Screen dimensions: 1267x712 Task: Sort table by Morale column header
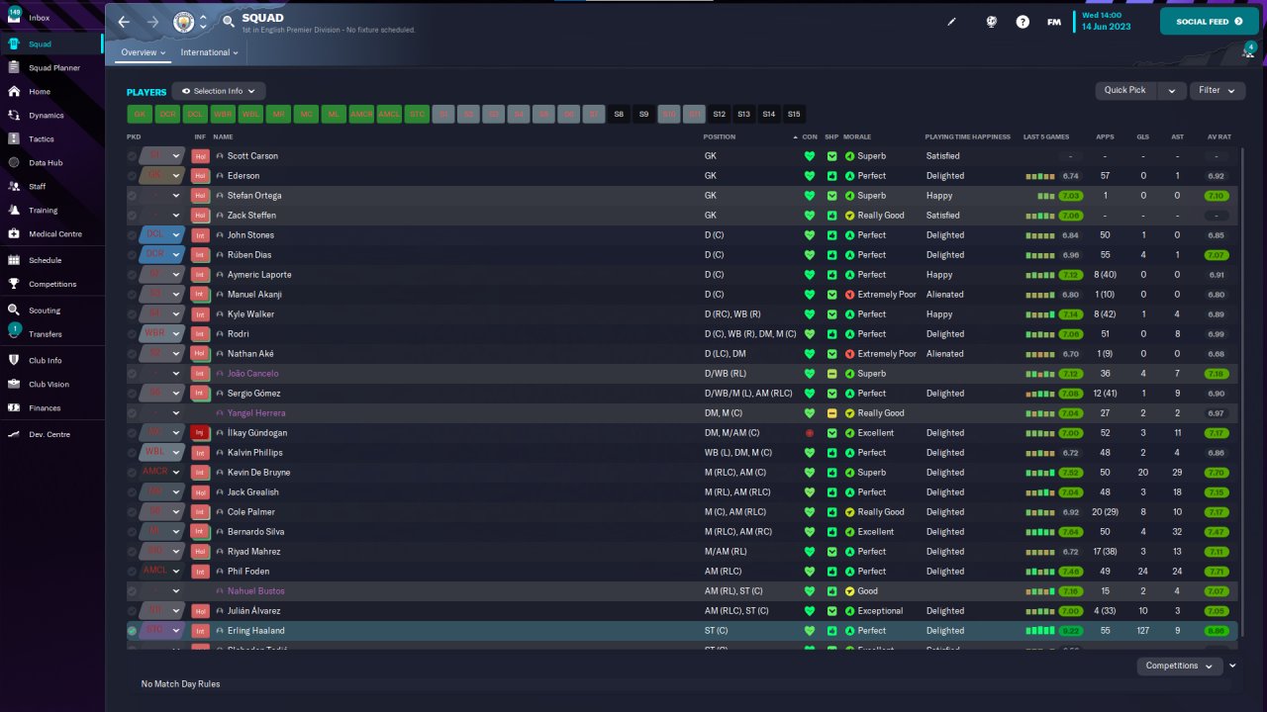coord(857,136)
